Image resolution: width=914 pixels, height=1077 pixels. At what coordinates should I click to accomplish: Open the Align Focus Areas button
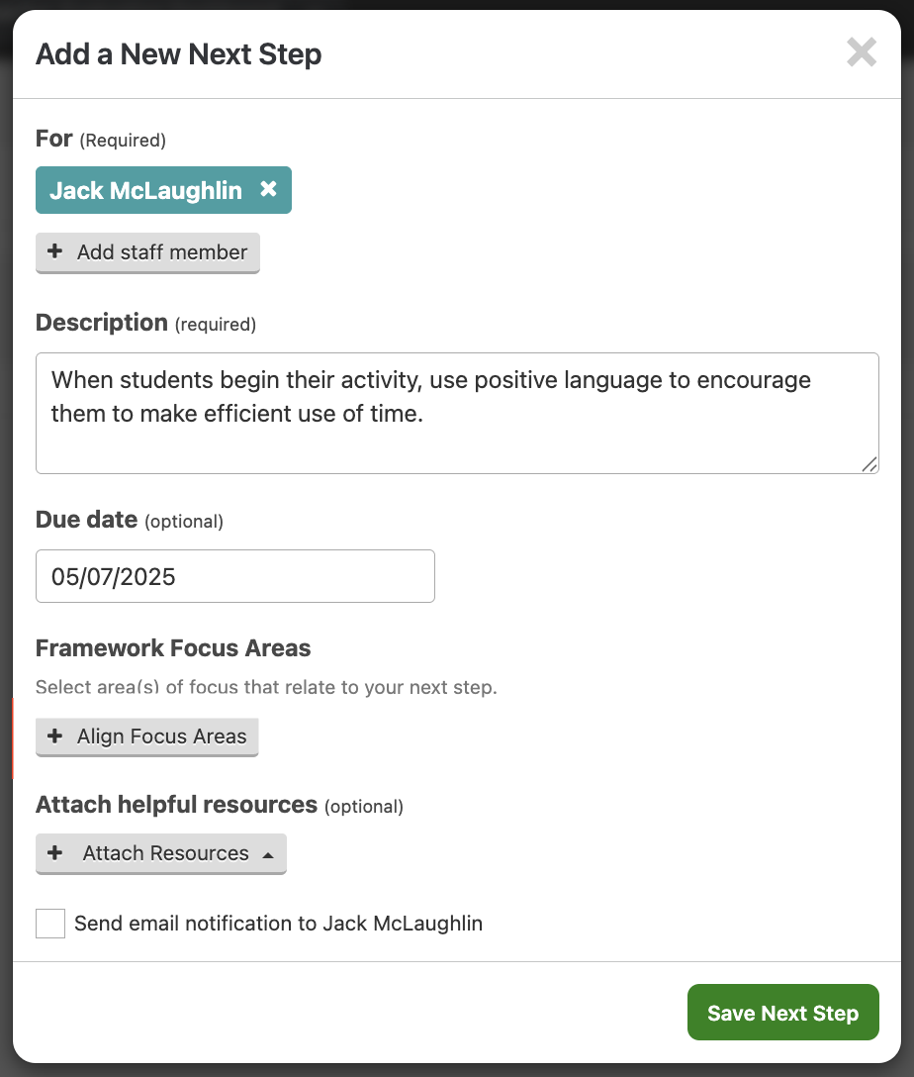[146, 737]
